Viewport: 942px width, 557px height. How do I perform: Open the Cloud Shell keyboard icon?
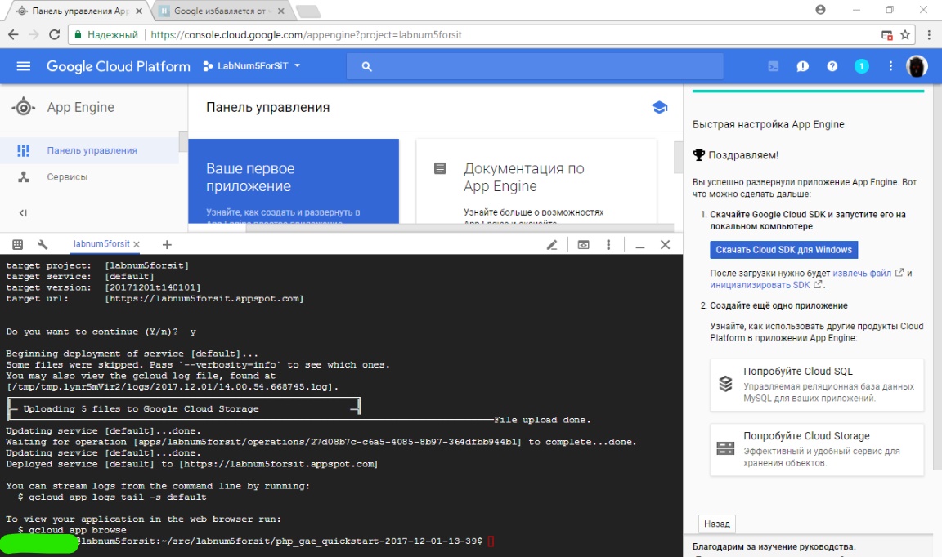click(x=17, y=244)
